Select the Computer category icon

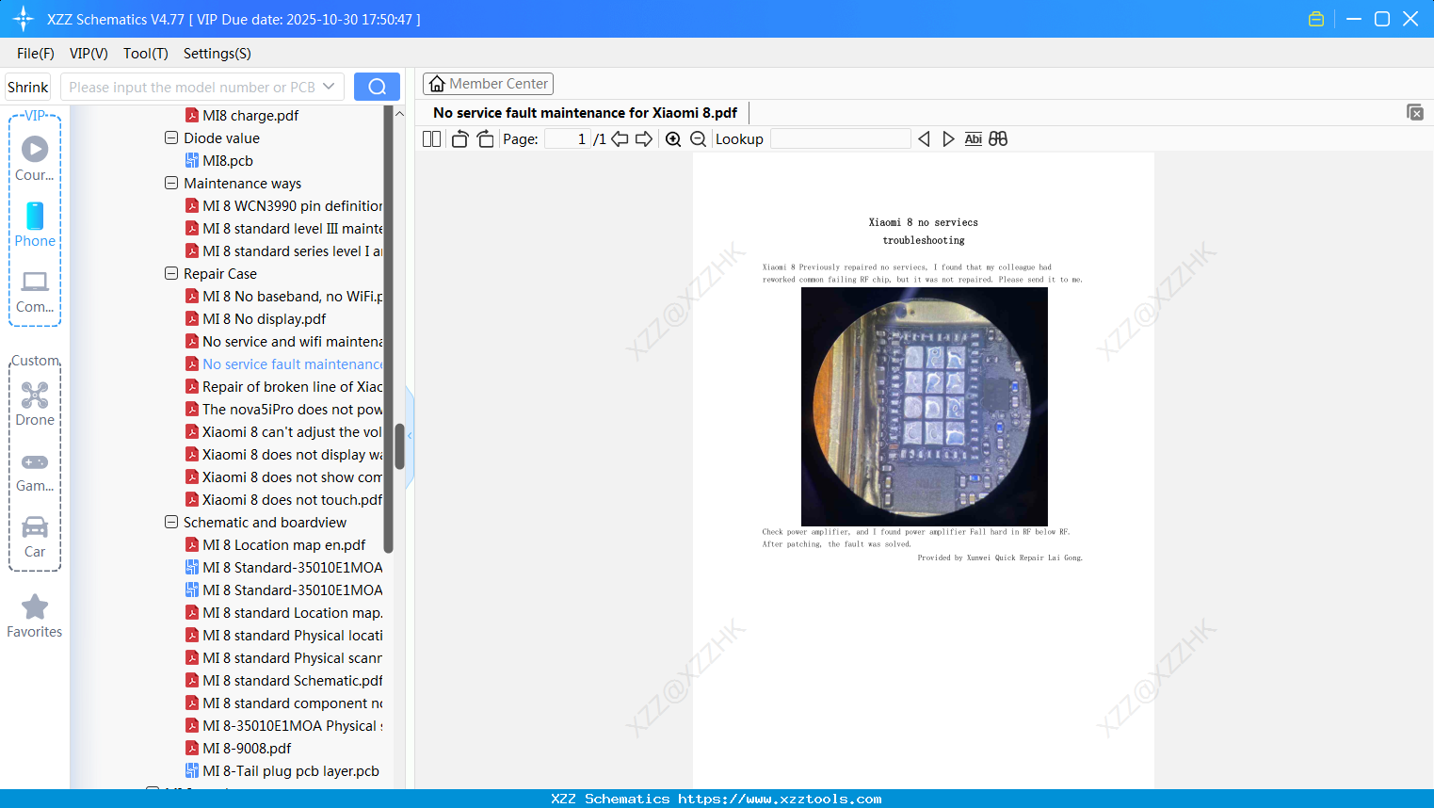click(35, 291)
